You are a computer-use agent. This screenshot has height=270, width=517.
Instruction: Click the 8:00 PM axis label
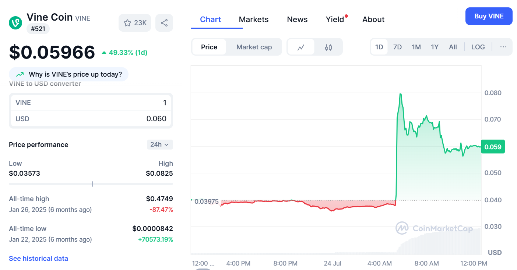285,263
